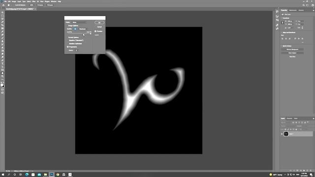Select the Clone Stamp tool

[x=2, y=41]
